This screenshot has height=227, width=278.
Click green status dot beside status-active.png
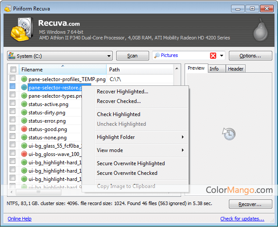[x=24, y=104]
